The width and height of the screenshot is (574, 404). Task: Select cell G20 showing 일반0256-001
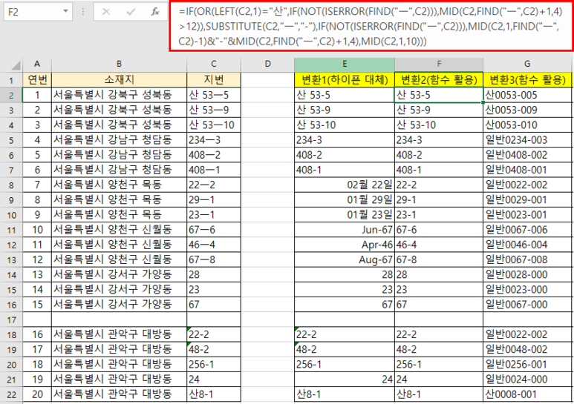[x=527, y=365]
